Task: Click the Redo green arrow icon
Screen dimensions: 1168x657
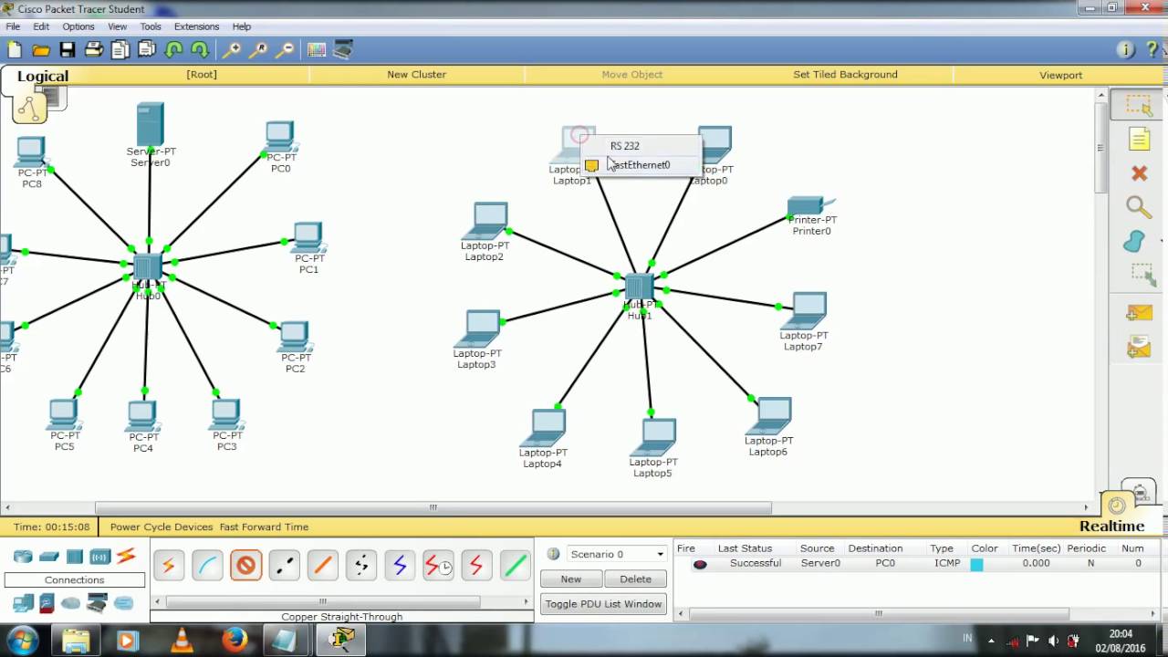Action: (x=200, y=50)
